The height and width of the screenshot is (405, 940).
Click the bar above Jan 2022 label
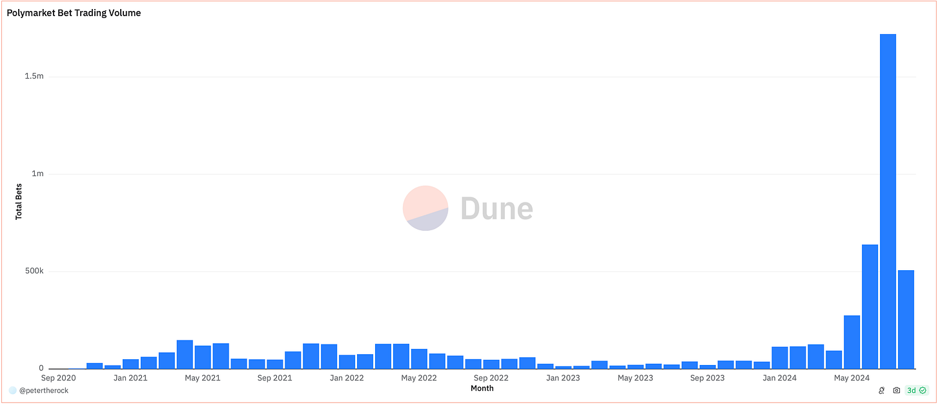(347, 362)
